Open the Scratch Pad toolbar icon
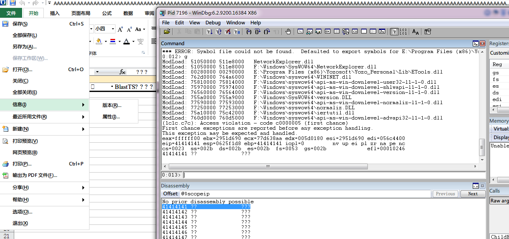The image size is (509, 239). pos(364,31)
